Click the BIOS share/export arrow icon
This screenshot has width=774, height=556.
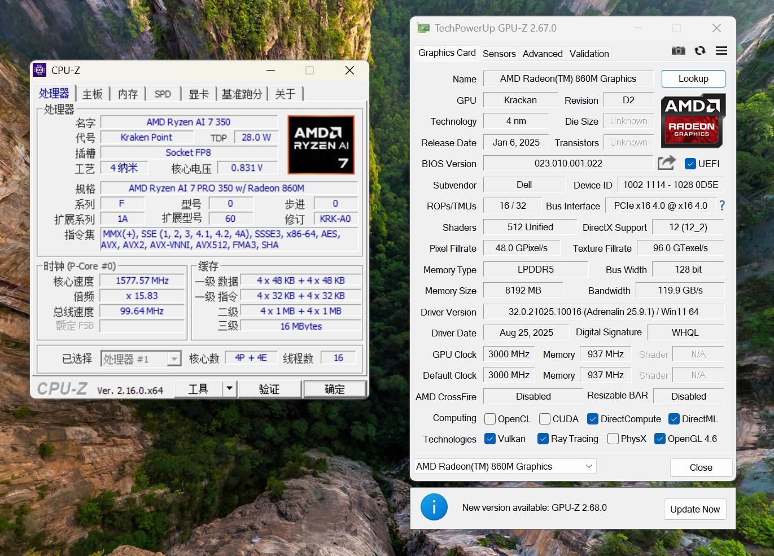[x=667, y=163]
